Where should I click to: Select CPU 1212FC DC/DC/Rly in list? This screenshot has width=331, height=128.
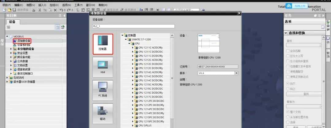(x=151, y=105)
